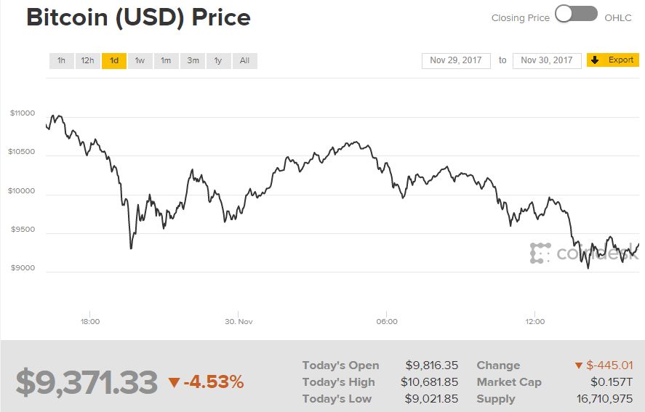Click the download arrow icon on Export
This screenshot has width=645, height=412.
coord(594,60)
